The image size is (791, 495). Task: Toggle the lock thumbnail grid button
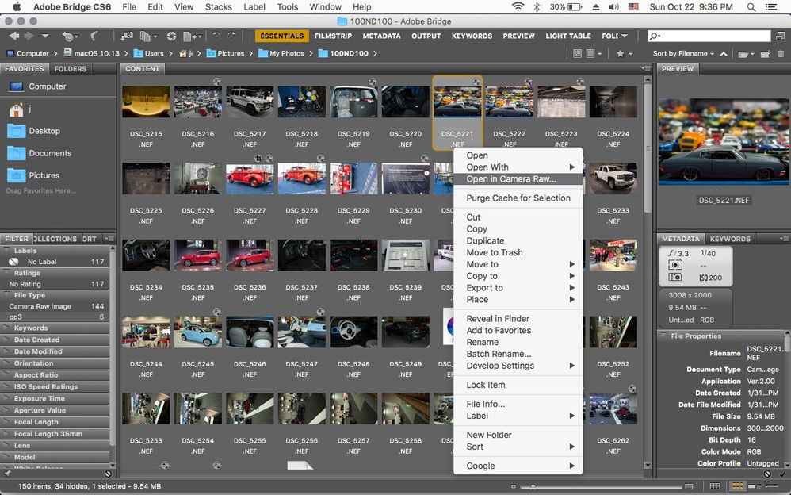pyautogui.click(x=715, y=485)
